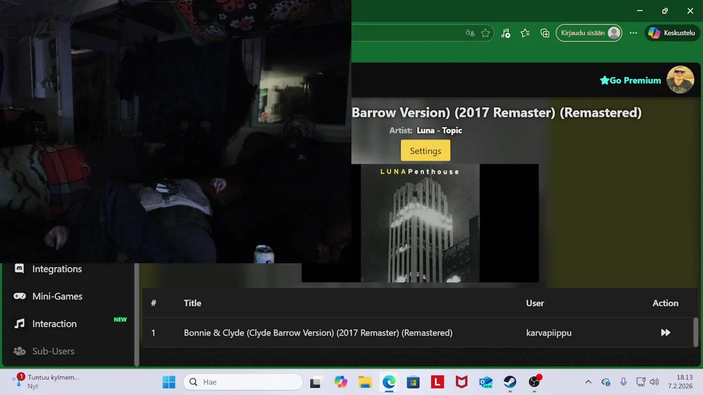Click user karvapiippu in the queue row
Screen dimensions: 703x395
coord(549,332)
